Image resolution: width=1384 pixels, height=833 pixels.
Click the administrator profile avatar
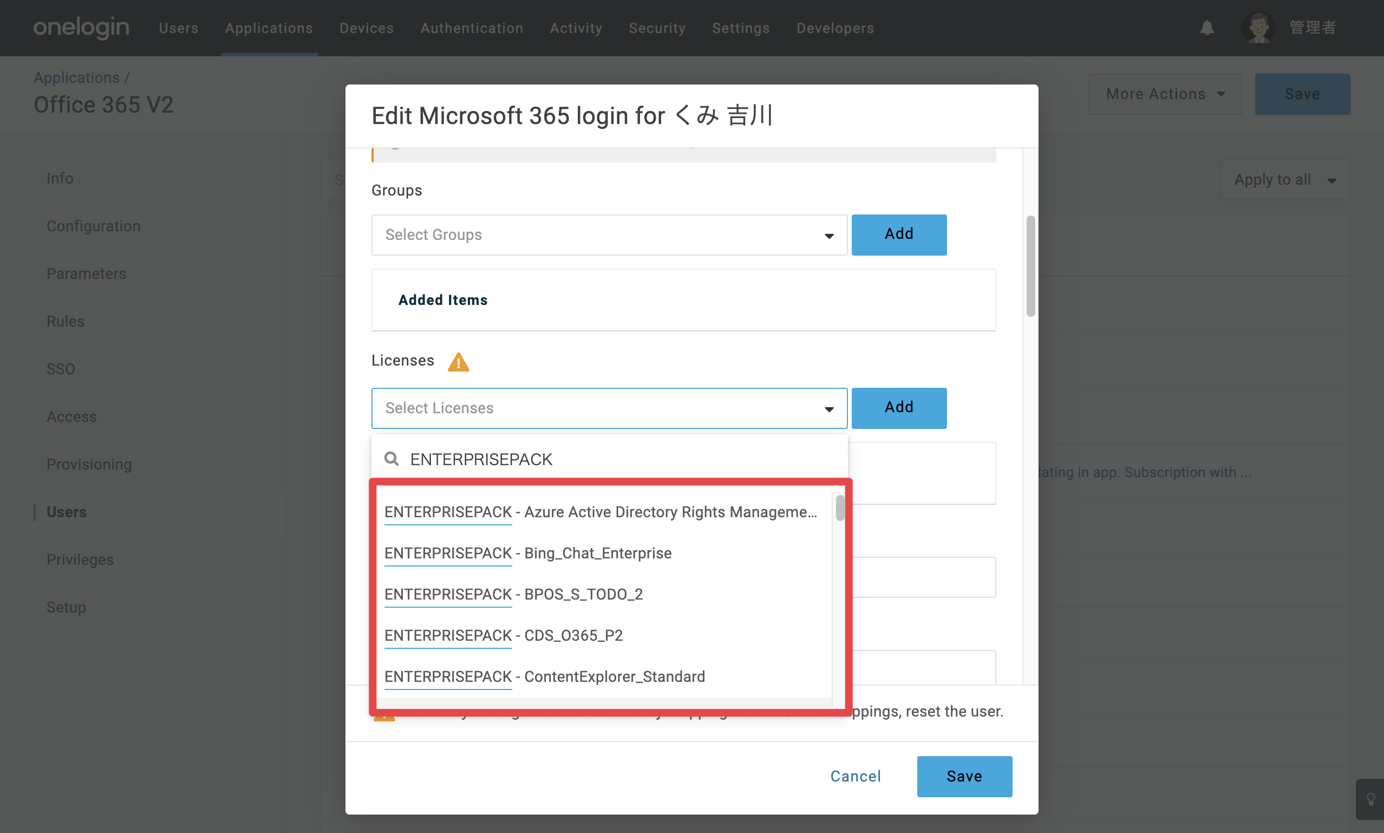(1259, 28)
